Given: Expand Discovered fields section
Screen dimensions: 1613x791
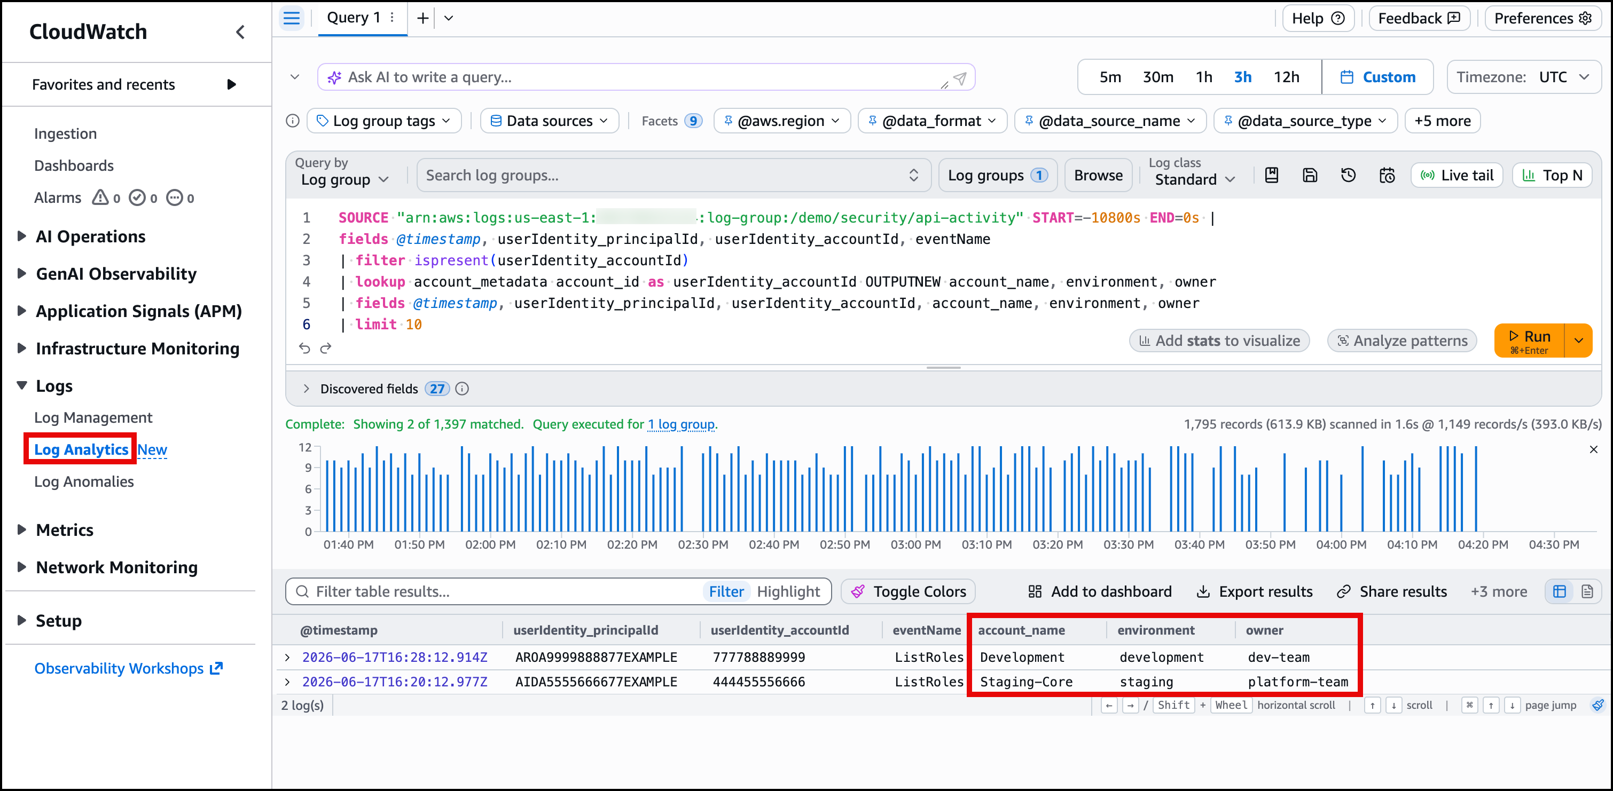Looking at the screenshot, I should click(x=306, y=389).
